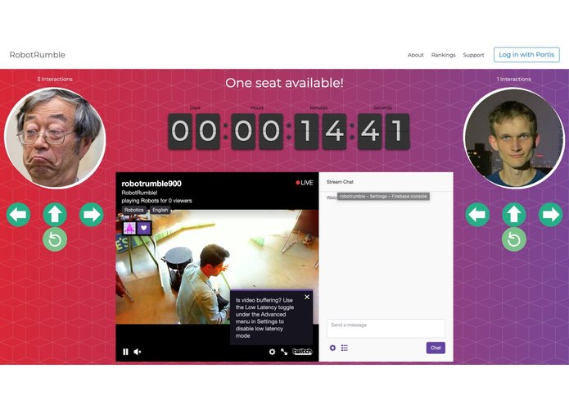The image size is (569, 405).
Task: Click the Chat send button
Action: coord(436,348)
